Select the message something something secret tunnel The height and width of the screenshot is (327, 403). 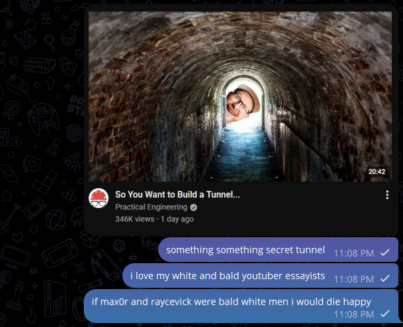point(245,250)
